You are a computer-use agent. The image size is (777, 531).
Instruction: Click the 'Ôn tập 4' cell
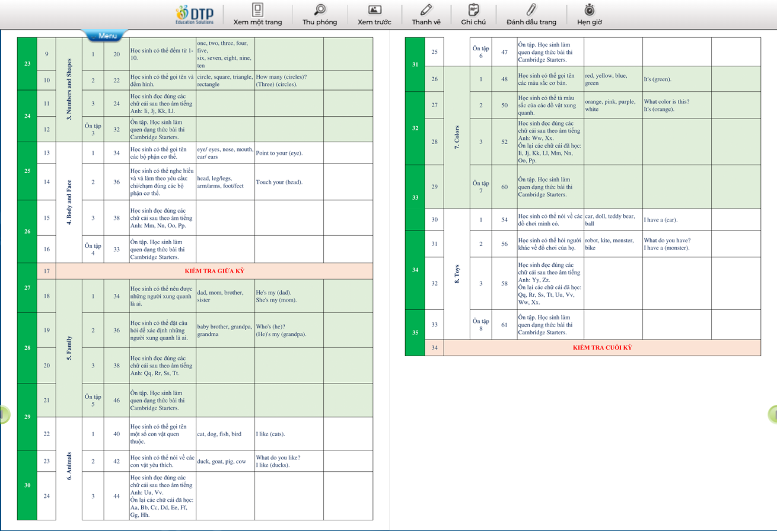point(93,249)
